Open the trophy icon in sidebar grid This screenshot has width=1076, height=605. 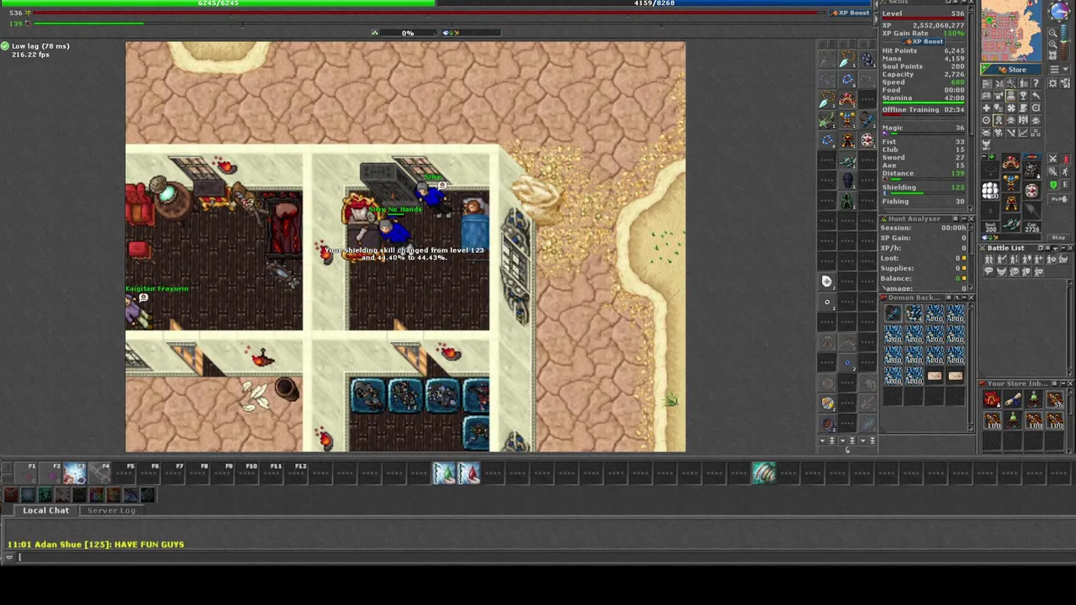point(1023,96)
